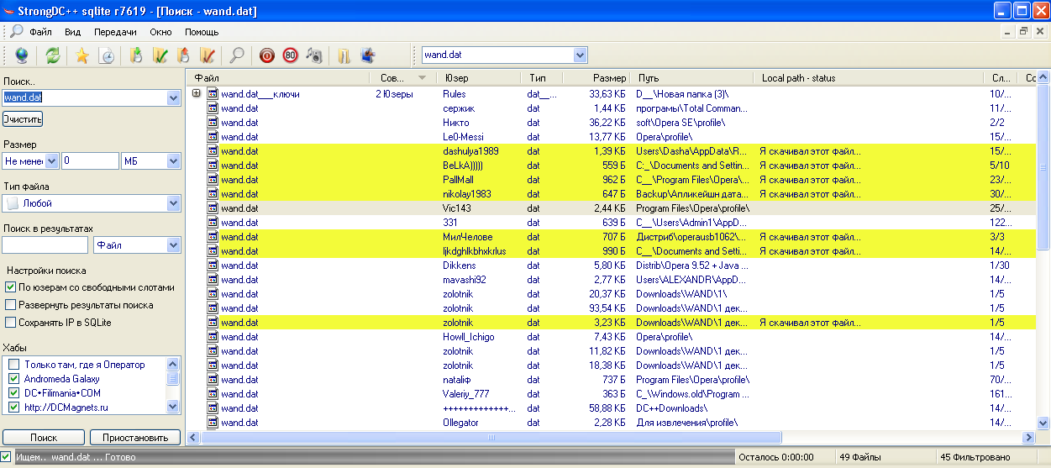Click file icon in the Valeriy_777 row

[213, 393]
